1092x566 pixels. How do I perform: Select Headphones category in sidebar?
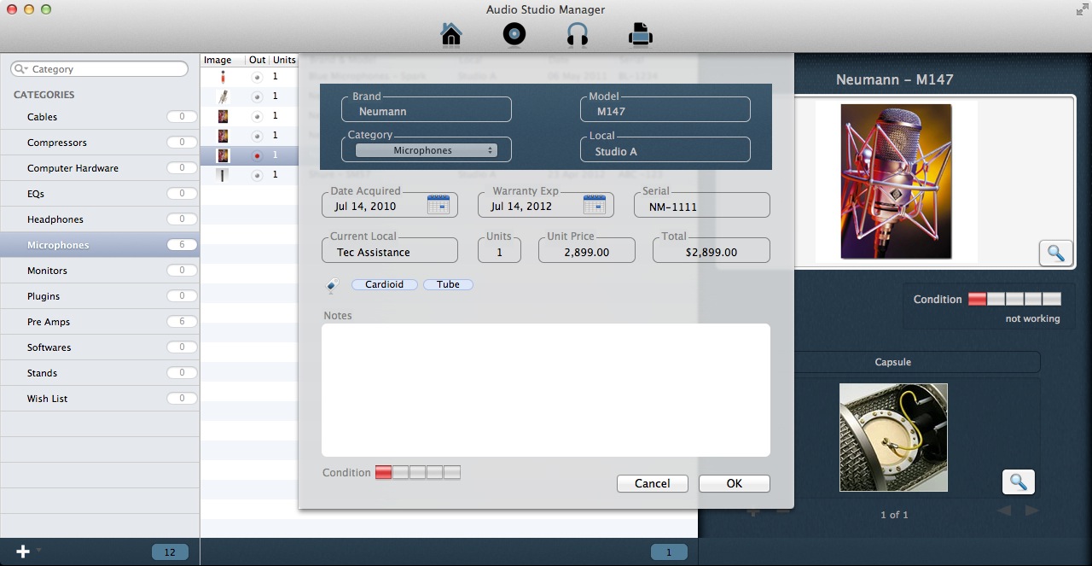tap(55, 219)
